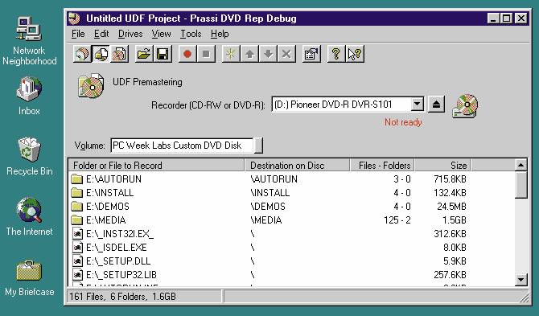Save the project with the floppy icon

click(x=163, y=54)
